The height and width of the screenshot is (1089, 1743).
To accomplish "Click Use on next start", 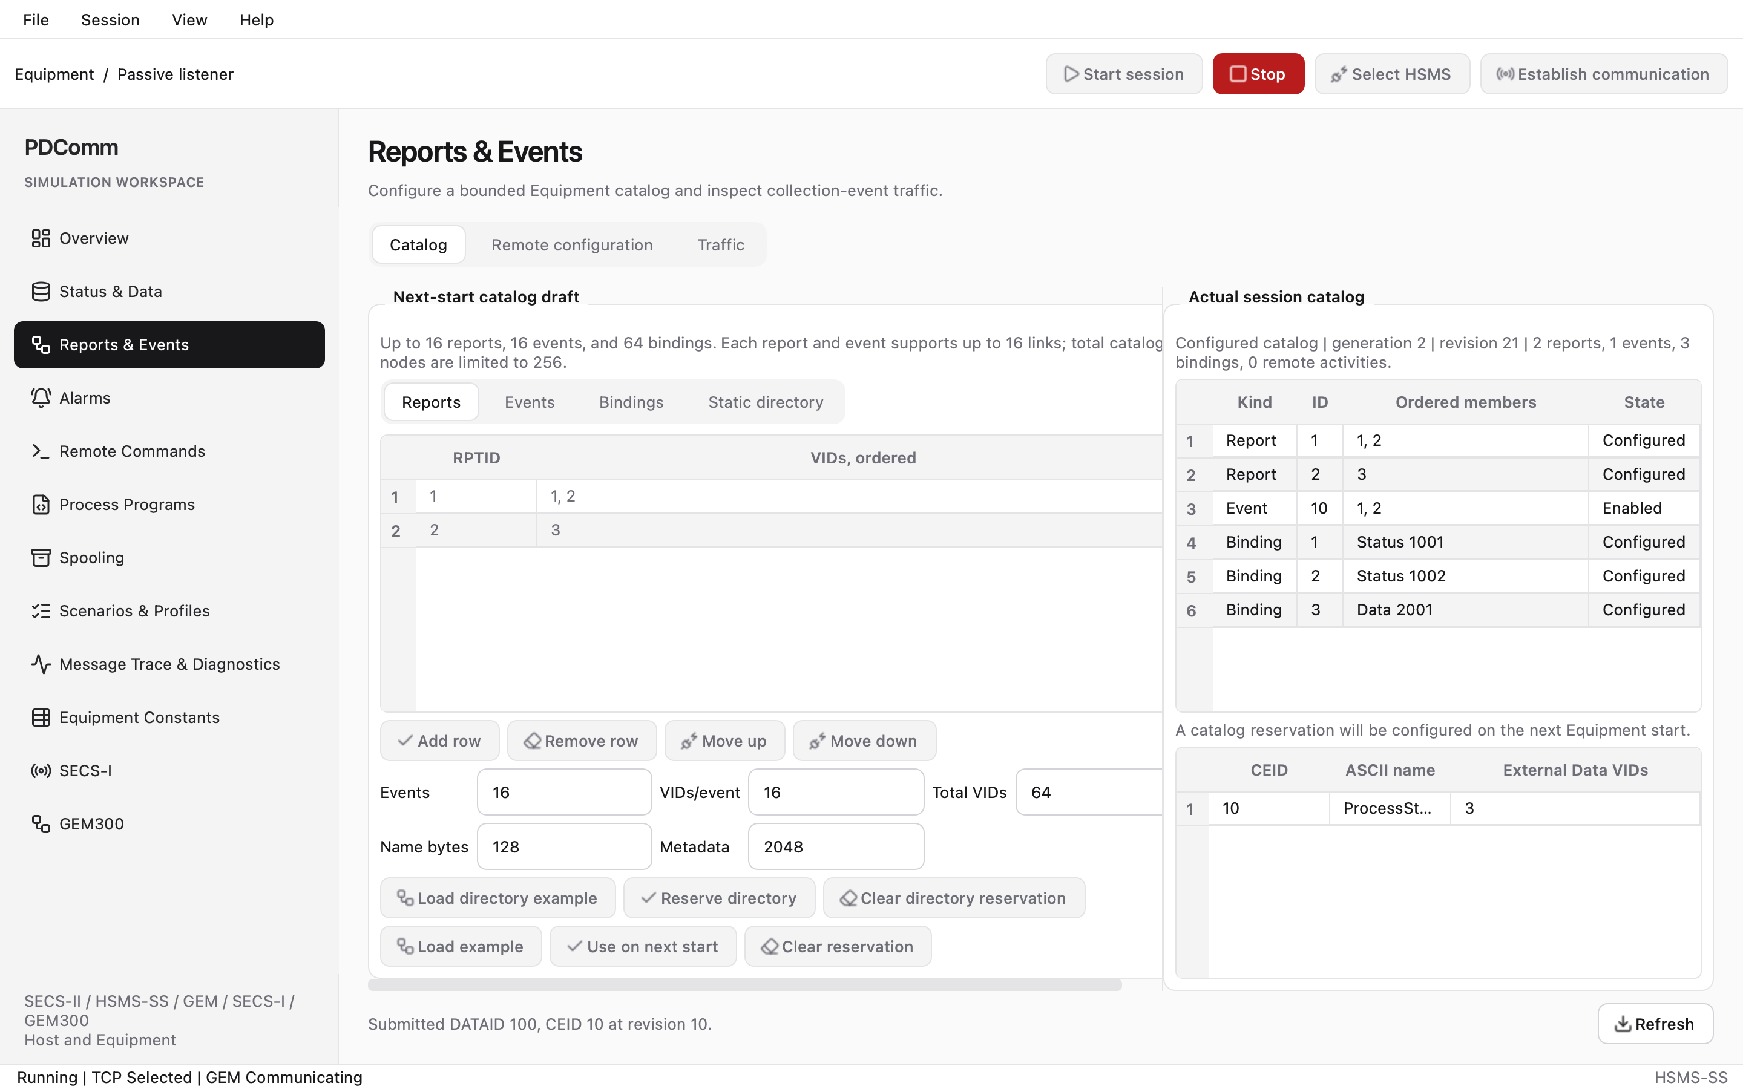I will point(643,946).
